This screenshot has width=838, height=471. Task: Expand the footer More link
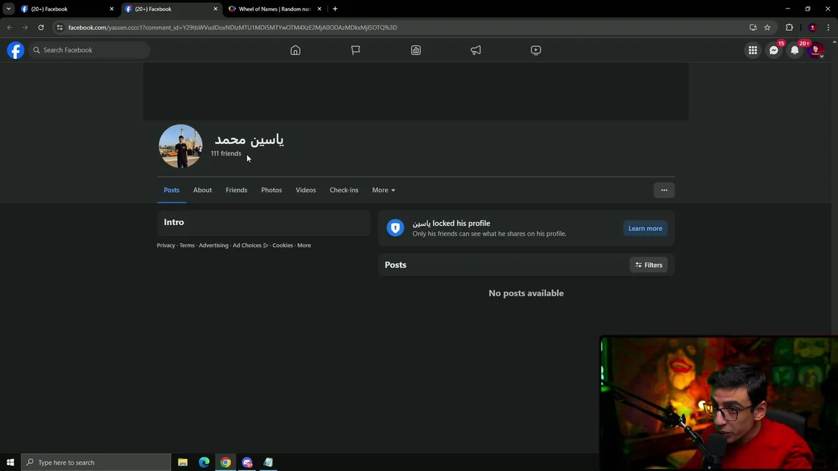coord(304,245)
